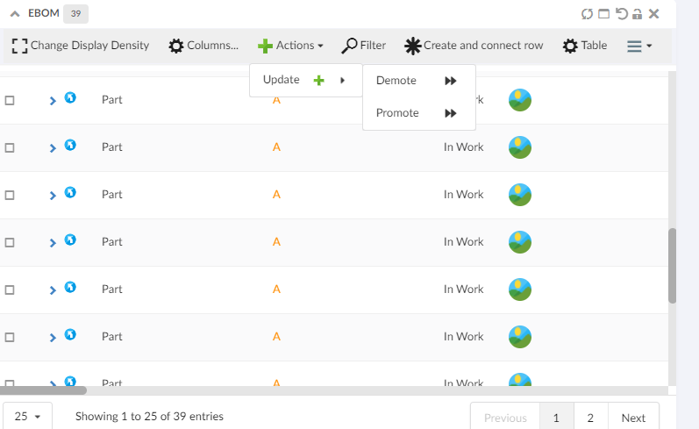Screen dimensions: 699x429
Task: Click the undo arrow icon in the EBOM header
Action: point(621,14)
